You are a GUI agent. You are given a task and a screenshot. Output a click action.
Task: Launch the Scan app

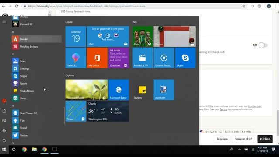click(x=37, y=61)
